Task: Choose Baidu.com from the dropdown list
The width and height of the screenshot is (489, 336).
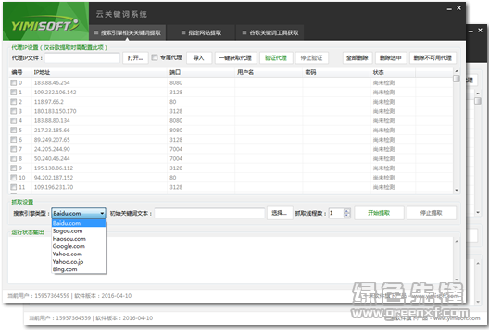Action: [x=79, y=223]
